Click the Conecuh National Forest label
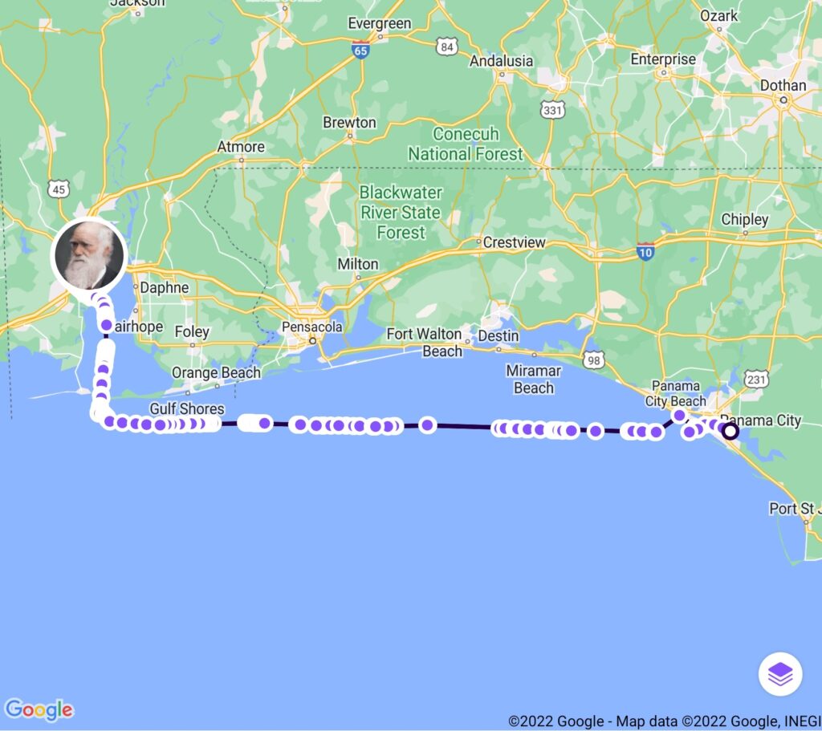The width and height of the screenshot is (822, 731). click(x=466, y=144)
